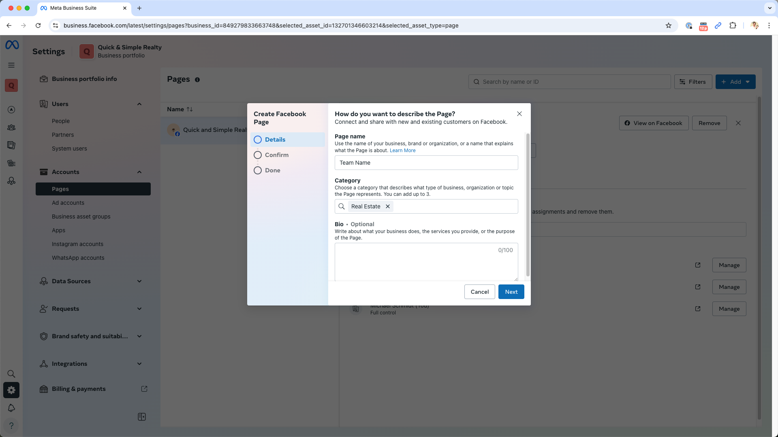Viewport: 778px width, 437px height.
Task: Open the notifications bell icon
Action: [x=11, y=408]
